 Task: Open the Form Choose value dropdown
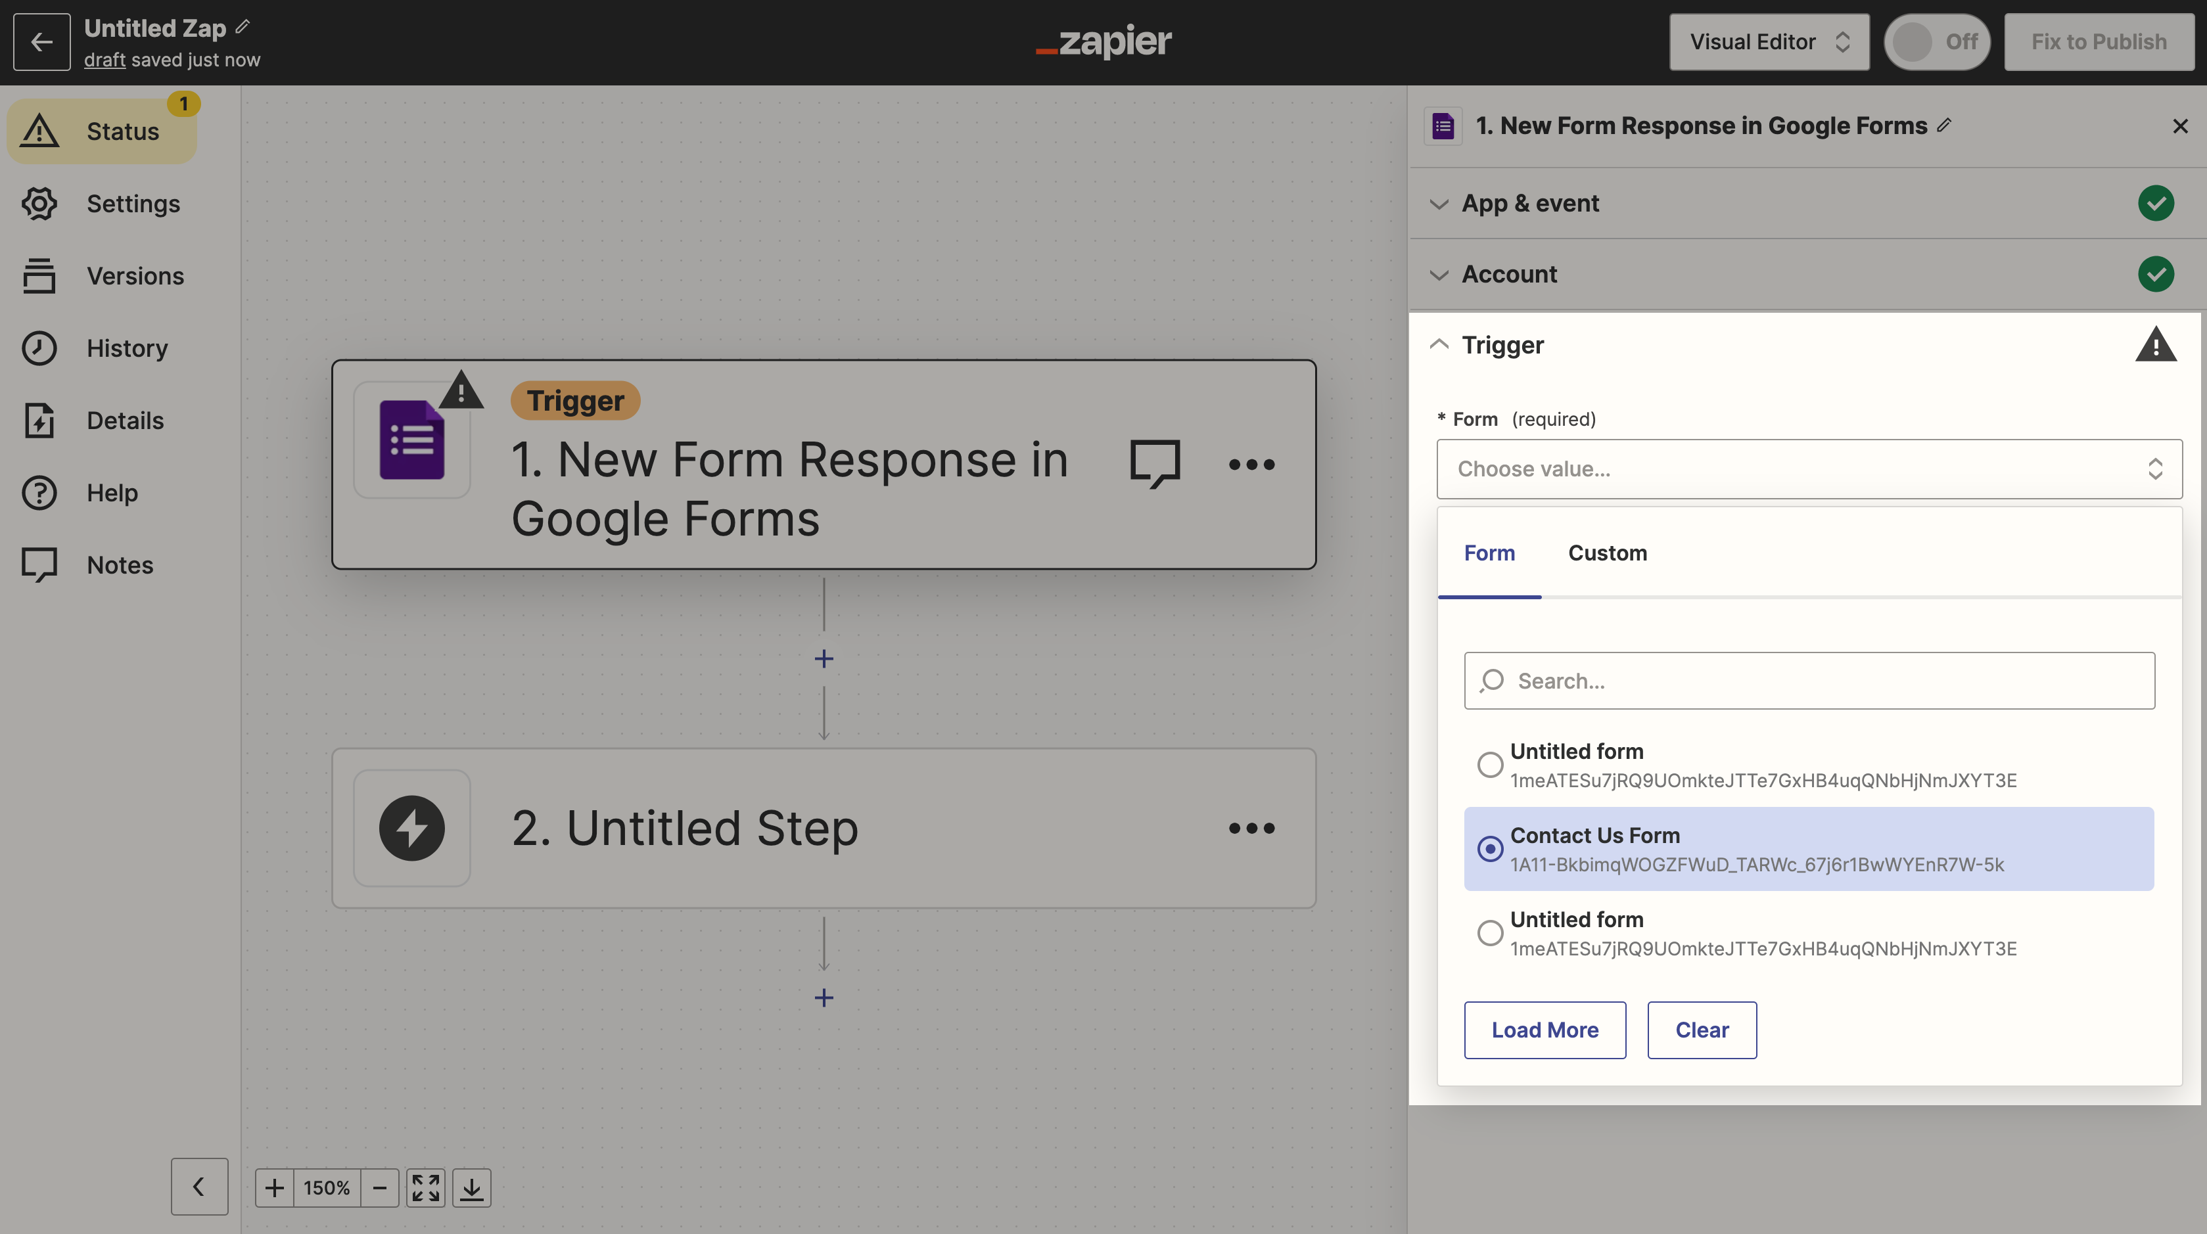pyautogui.click(x=1809, y=468)
